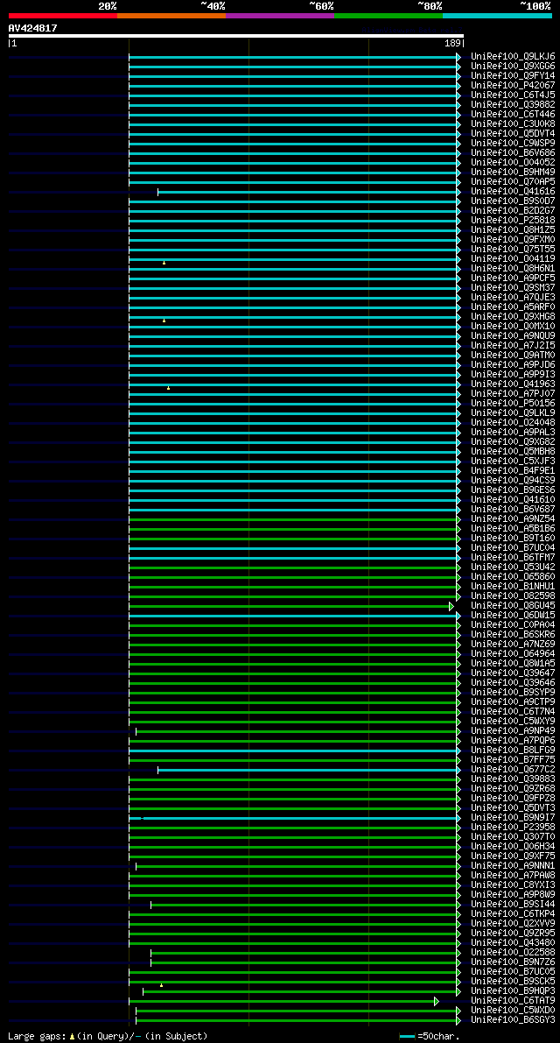Click the green arrowhead ending Q8GU45 alignment

pos(451,606)
